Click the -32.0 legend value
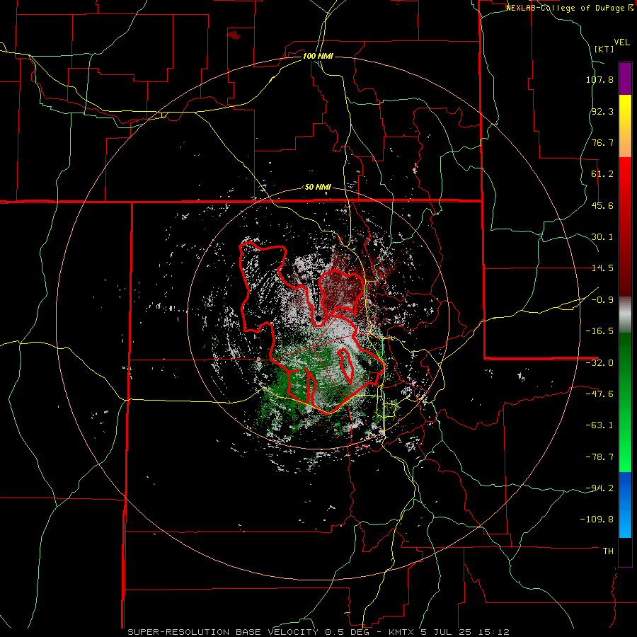 [599, 363]
